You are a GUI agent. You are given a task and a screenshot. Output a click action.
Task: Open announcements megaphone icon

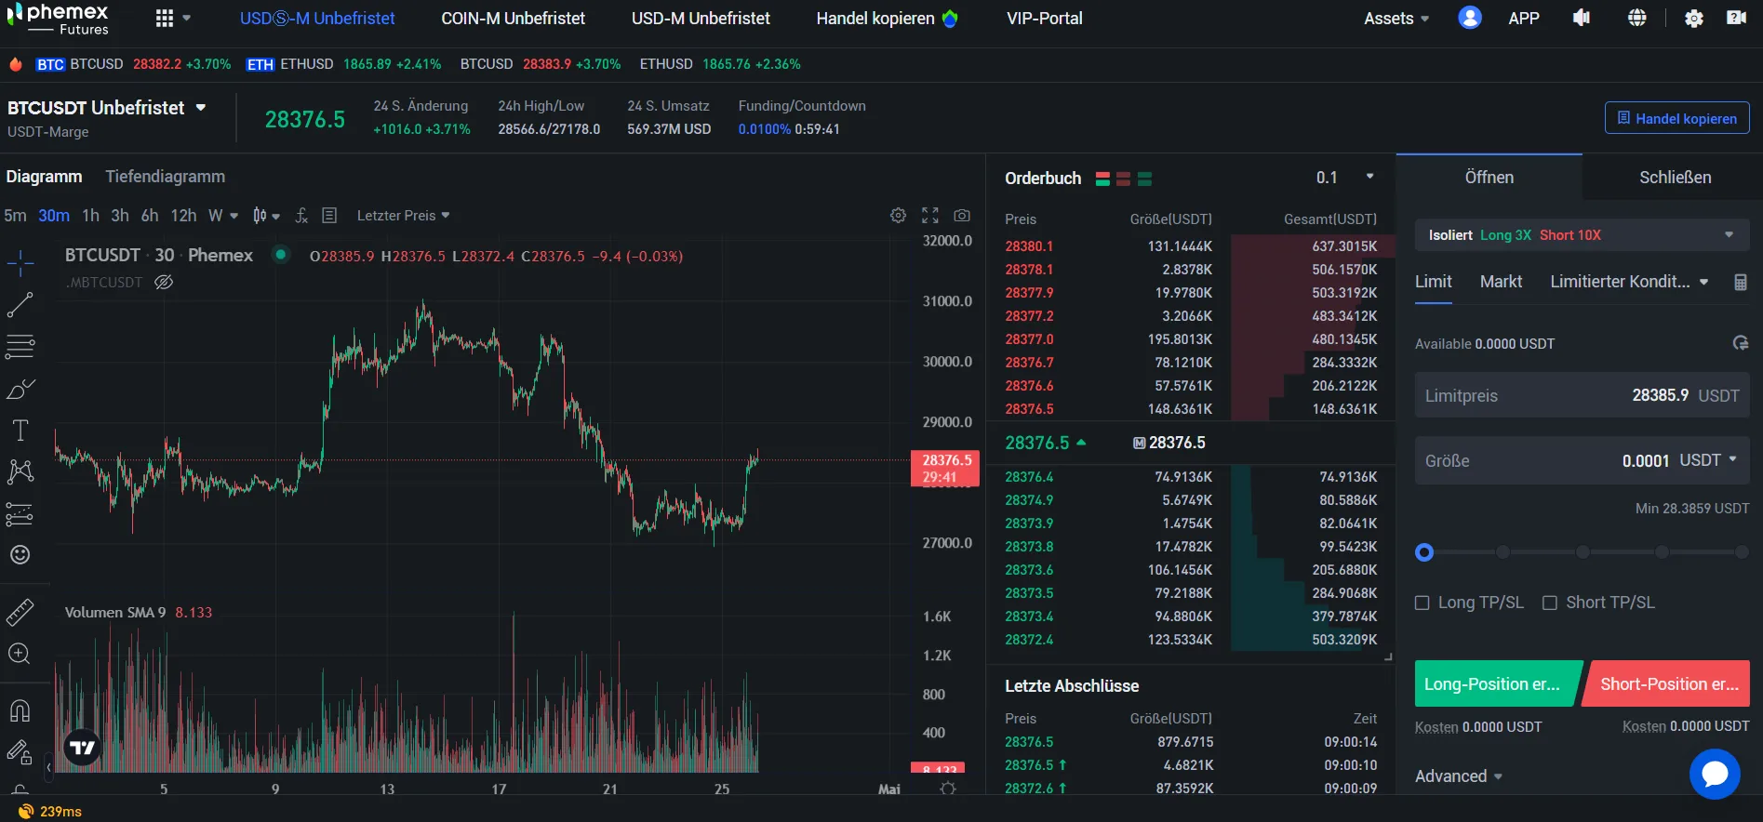click(1582, 18)
